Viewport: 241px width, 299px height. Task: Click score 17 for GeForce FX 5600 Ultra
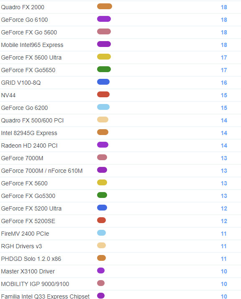[224, 57]
